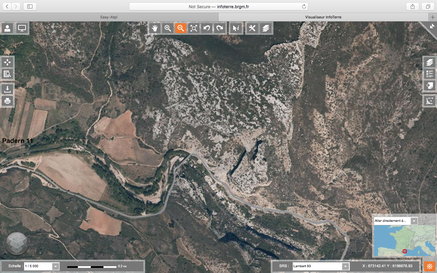The width and height of the screenshot is (437, 273).
Task: Select the pan hand tool
Action: point(155,28)
